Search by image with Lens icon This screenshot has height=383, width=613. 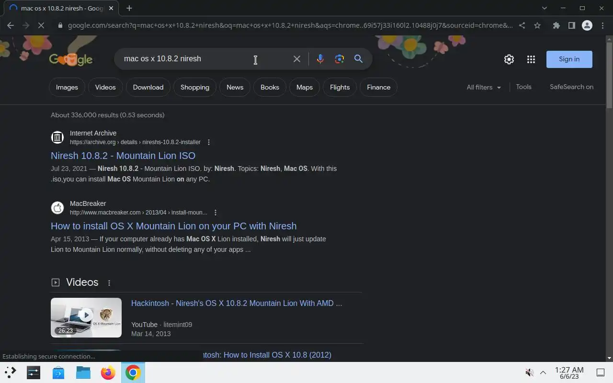pos(340,59)
